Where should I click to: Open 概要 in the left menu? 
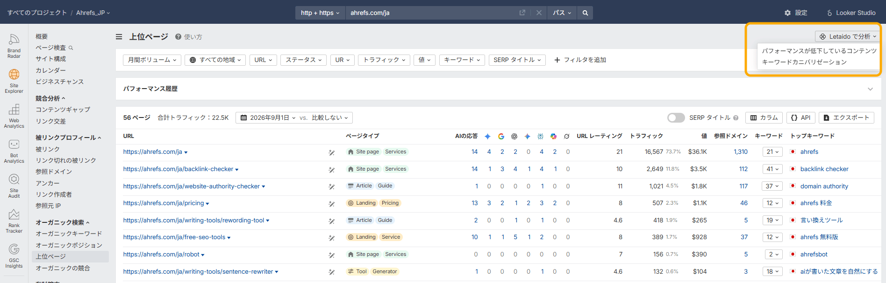point(42,36)
